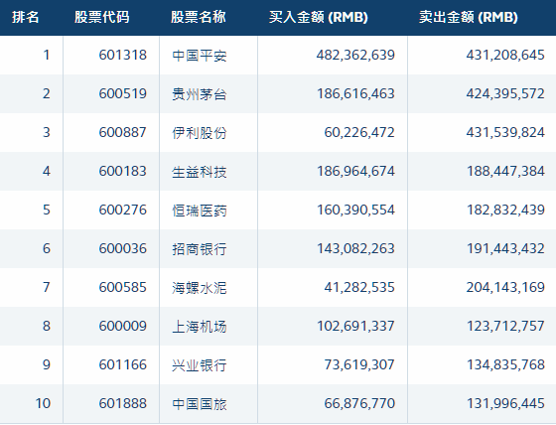Click sell amount 424,395,572
The height and width of the screenshot is (425, 556).
click(x=505, y=93)
